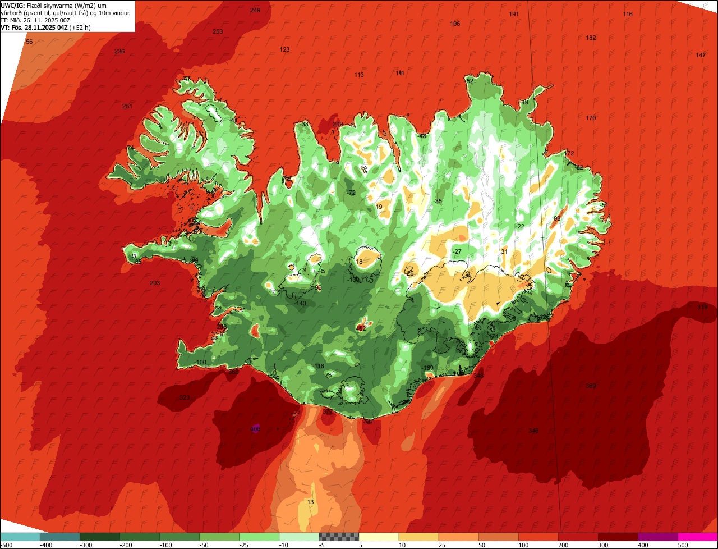718x549 pixels.
Task: Select the map value 293
Action: point(155,283)
